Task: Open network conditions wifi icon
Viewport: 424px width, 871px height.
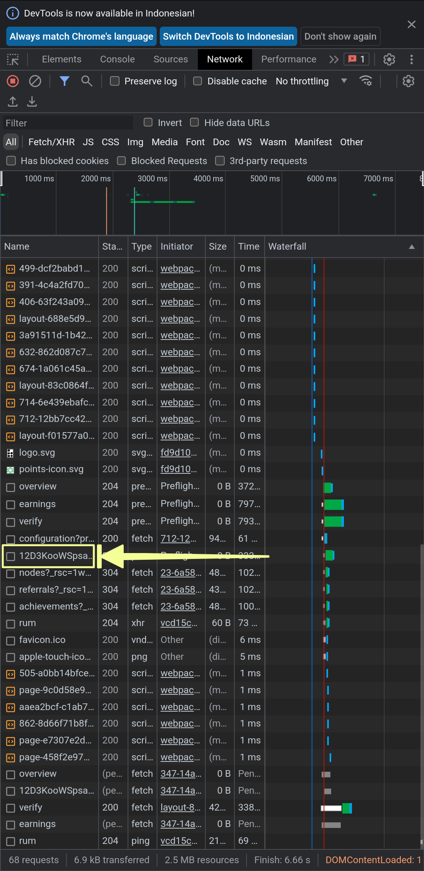Action: click(366, 81)
